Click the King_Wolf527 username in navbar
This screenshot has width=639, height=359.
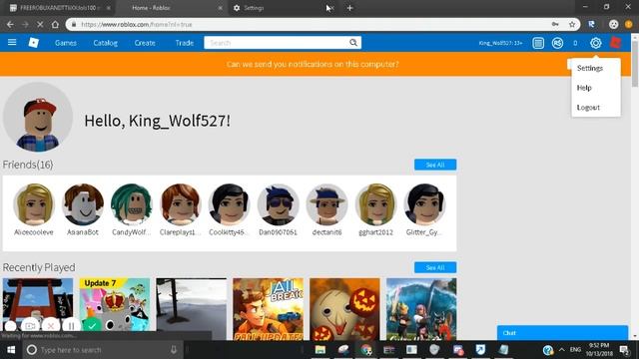pyautogui.click(x=500, y=43)
